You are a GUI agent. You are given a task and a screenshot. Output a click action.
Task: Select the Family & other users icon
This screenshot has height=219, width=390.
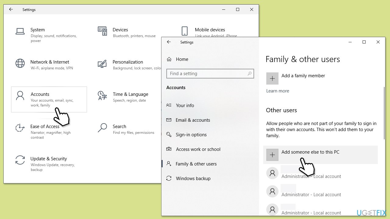169,164
